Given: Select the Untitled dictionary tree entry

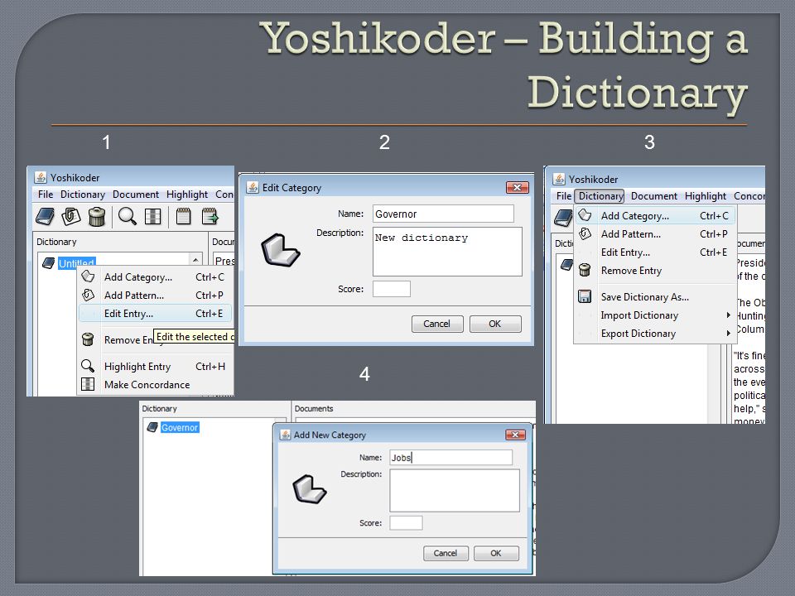Looking at the screenshot, I should tap(76, 263).
